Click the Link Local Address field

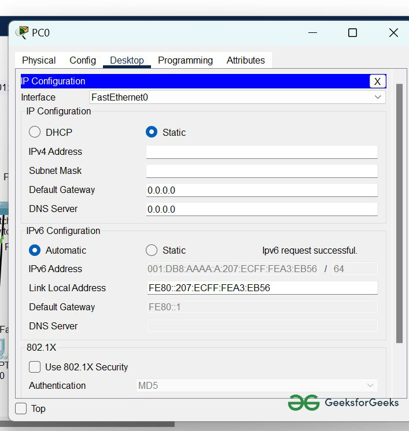click(261, 288)
